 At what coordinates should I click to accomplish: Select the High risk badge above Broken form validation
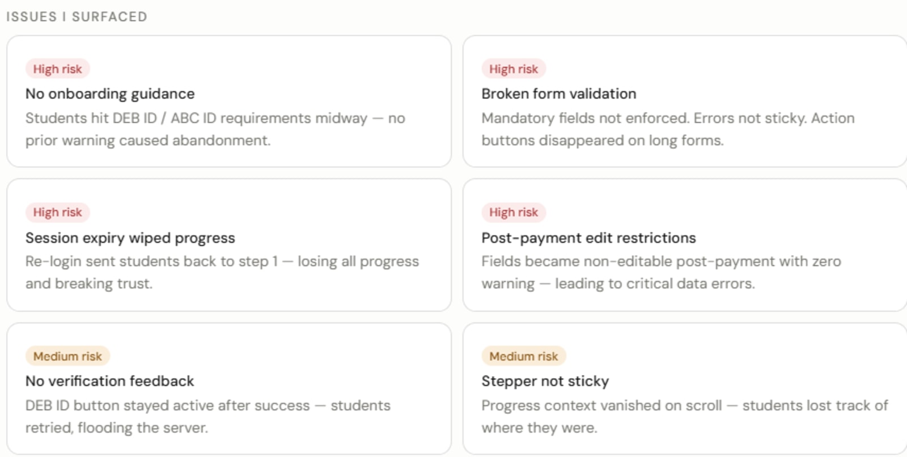[514, 69]
